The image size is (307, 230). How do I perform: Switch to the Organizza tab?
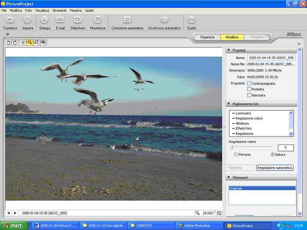pyautogui.click(x=207, y=37)
